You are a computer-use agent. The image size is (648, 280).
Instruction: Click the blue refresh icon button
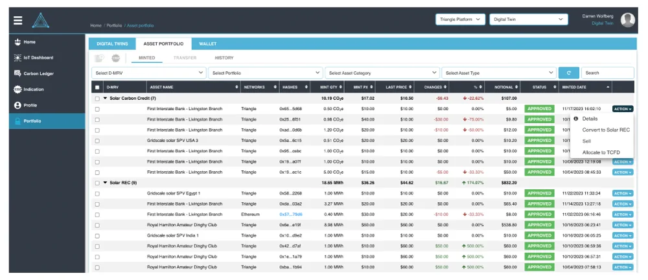pos(569,73)
